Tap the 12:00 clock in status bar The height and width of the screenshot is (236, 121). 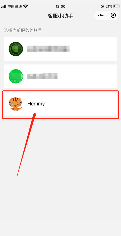tap(60, 6)
